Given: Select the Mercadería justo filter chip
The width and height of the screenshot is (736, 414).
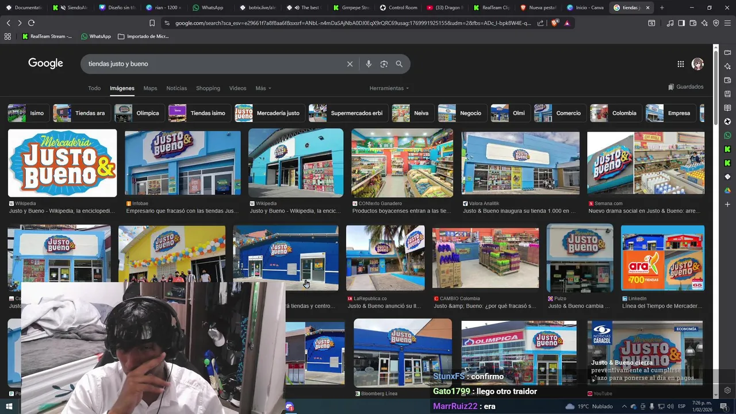Looking at the screenshot, I should point(269,113).
